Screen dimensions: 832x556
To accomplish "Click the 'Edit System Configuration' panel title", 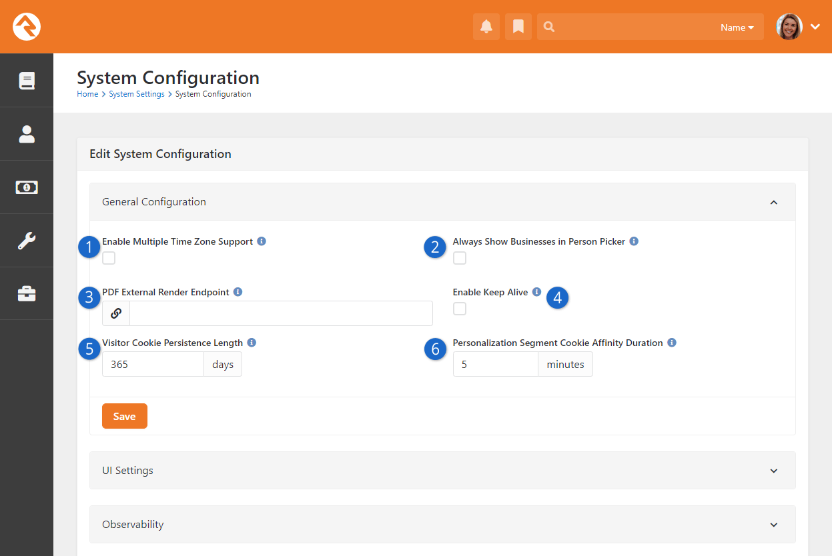I will coord(160,154).
